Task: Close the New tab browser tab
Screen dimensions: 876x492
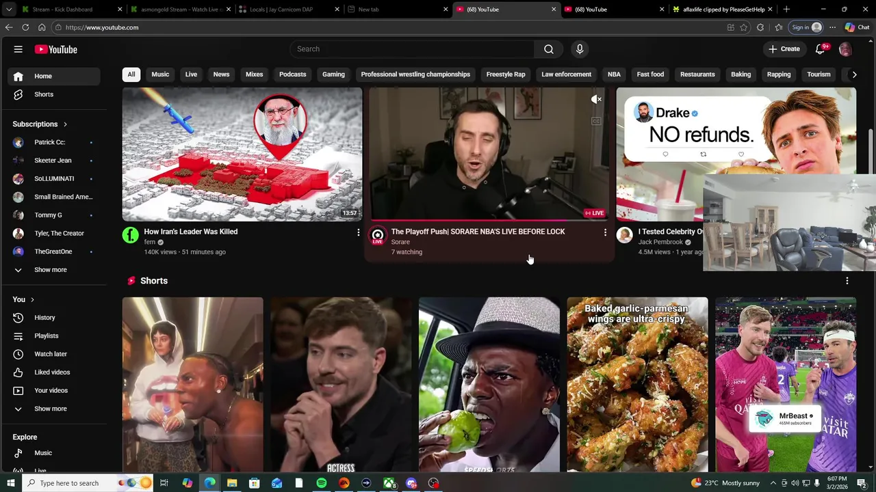Action: [x=446, y=10]
